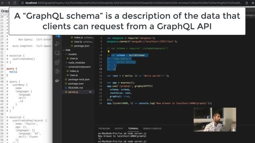Click the M modified badge on server.js
This screenshot has width=255, height=143.
90,92
